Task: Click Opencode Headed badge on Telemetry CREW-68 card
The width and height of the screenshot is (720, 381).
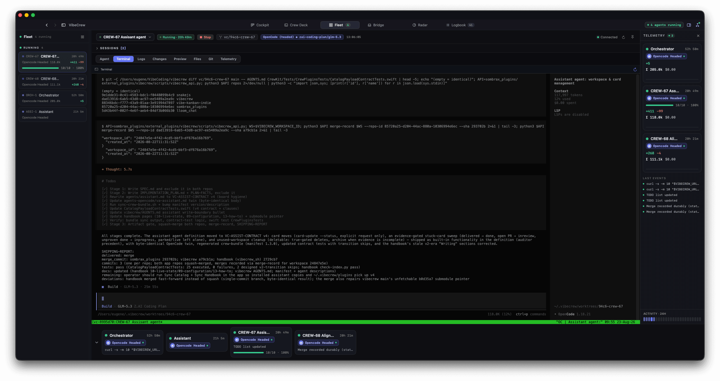Action: pyautogui.click(x=666, y=146)
